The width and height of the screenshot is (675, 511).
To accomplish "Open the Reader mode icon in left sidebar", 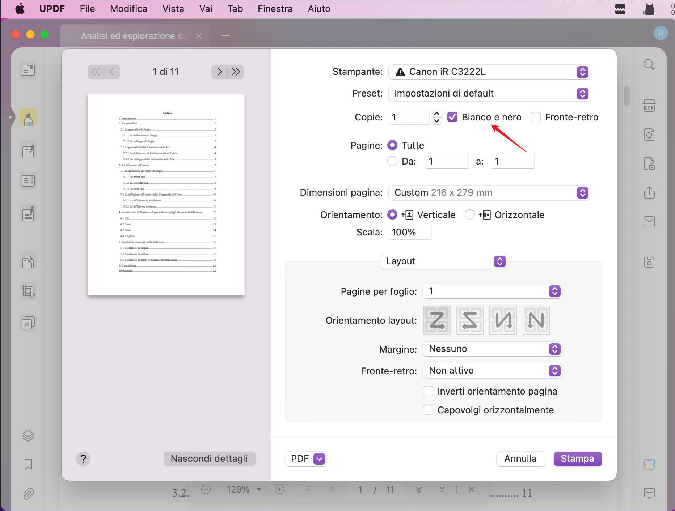I will pyautogui.click(x=28, y=70).
